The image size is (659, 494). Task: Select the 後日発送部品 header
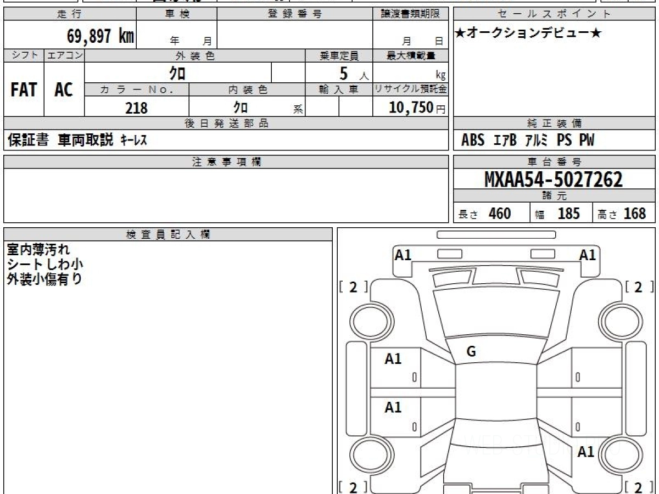coord(226,123)
